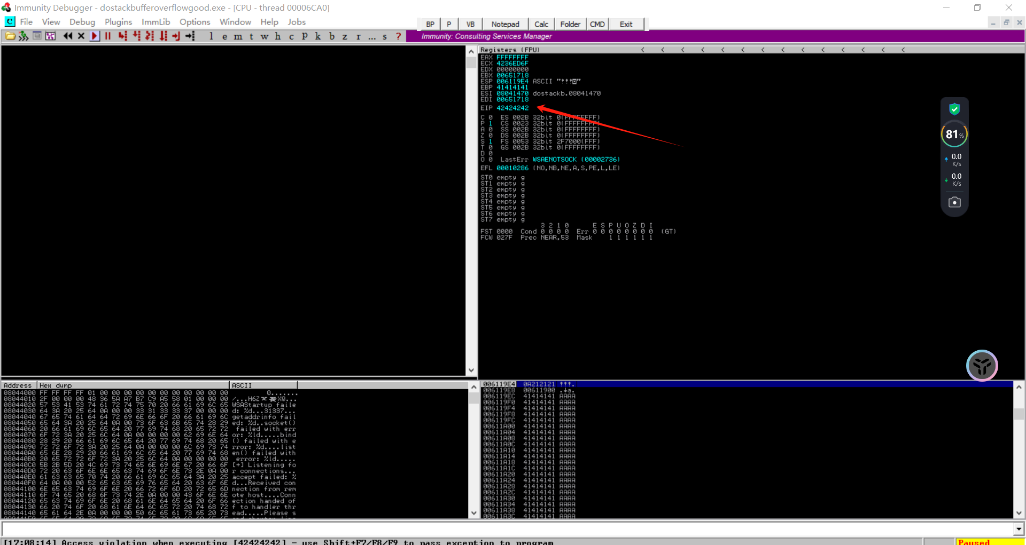Open the call stack with the 'k' icon
Screen dimensions: 1026x545
[318, 36]
